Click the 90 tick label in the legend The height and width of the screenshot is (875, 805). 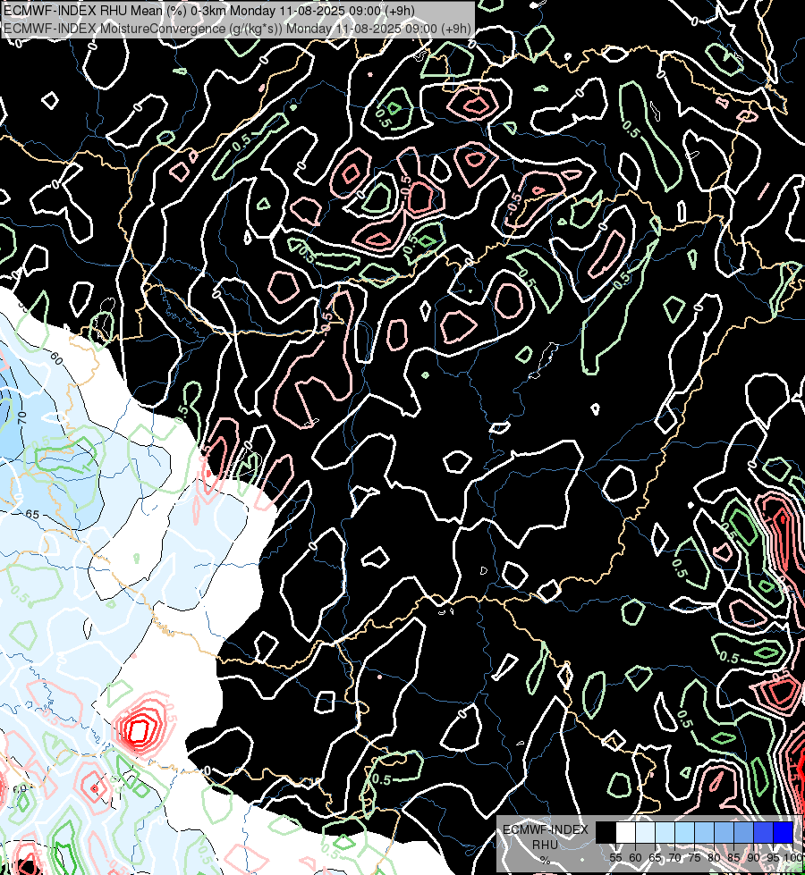tap(754, 858)
